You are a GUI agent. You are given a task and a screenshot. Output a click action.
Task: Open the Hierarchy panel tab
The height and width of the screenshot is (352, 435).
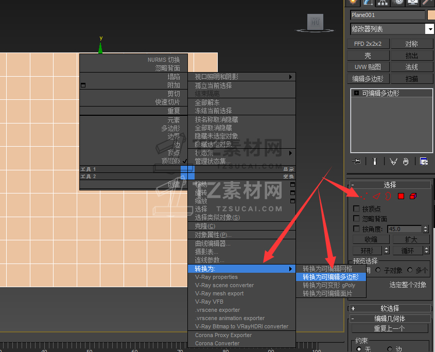click(382, 3)
